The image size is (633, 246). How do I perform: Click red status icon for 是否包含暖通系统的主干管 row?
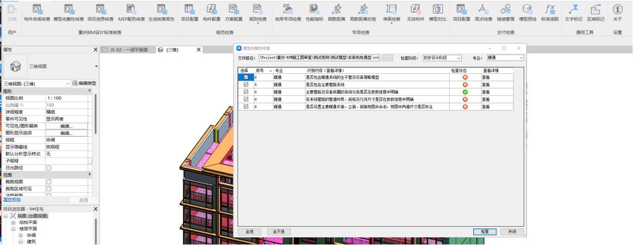[x=465, y=77]
